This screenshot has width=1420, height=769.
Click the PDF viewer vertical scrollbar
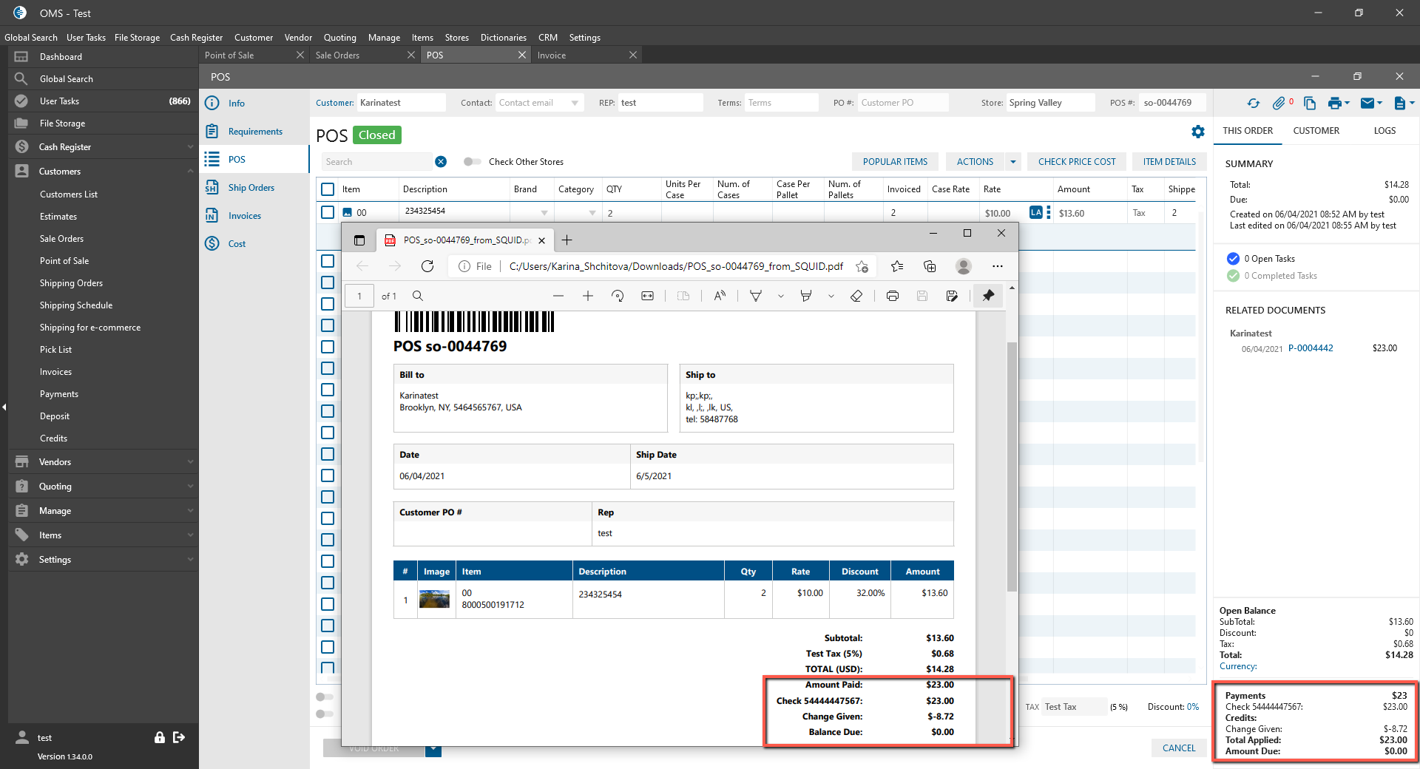(x=1012, y=466)
